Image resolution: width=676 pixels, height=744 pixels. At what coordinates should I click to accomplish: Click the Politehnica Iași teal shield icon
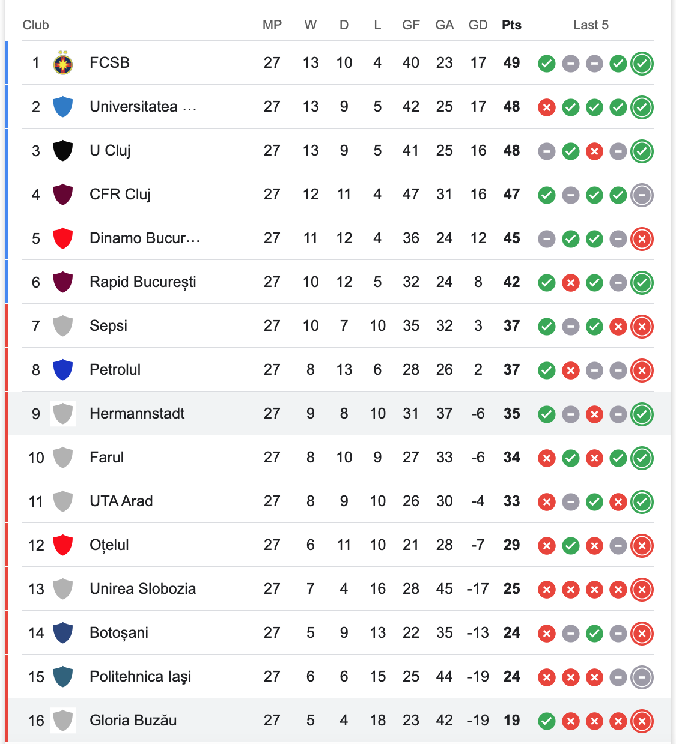pyautogui.click(x=63, y=677)
